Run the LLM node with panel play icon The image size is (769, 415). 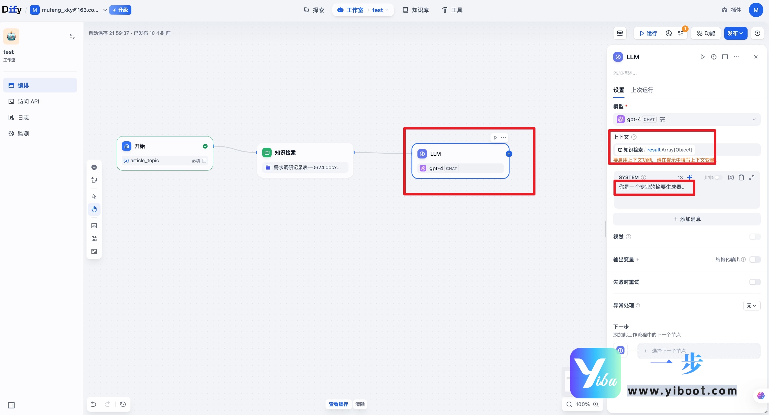[702, 57]
